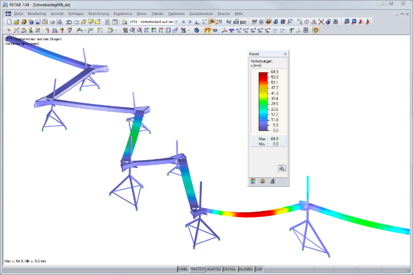The height and width of the screenshot is (275, 413).
Task: Toggle the show result values icon
Action: (x=219, y=22)
